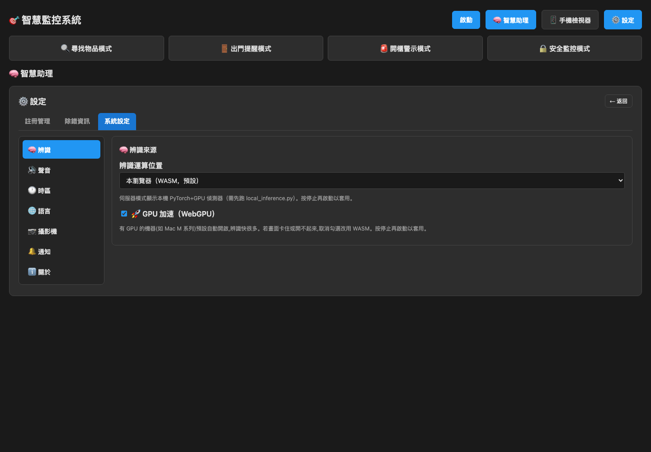651x452 pixels.
Task: Click the speaker icon beside 聲音
Action: (x=32, y=170)
